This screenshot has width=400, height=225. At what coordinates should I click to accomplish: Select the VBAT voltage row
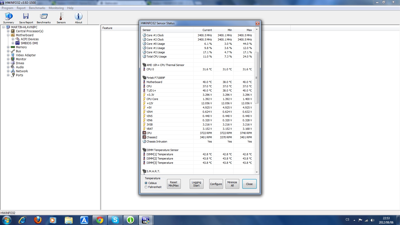[x=198, y=129]
